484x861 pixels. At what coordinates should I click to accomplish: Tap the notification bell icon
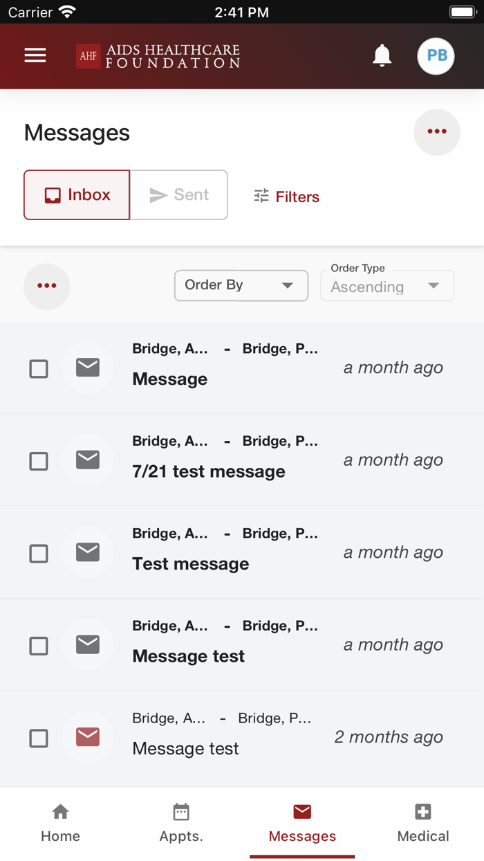(x=382, y=56)
